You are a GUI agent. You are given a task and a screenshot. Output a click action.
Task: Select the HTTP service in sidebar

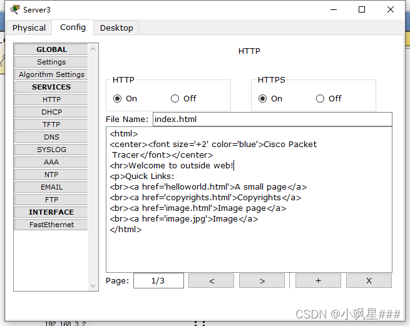click(51, 99)
